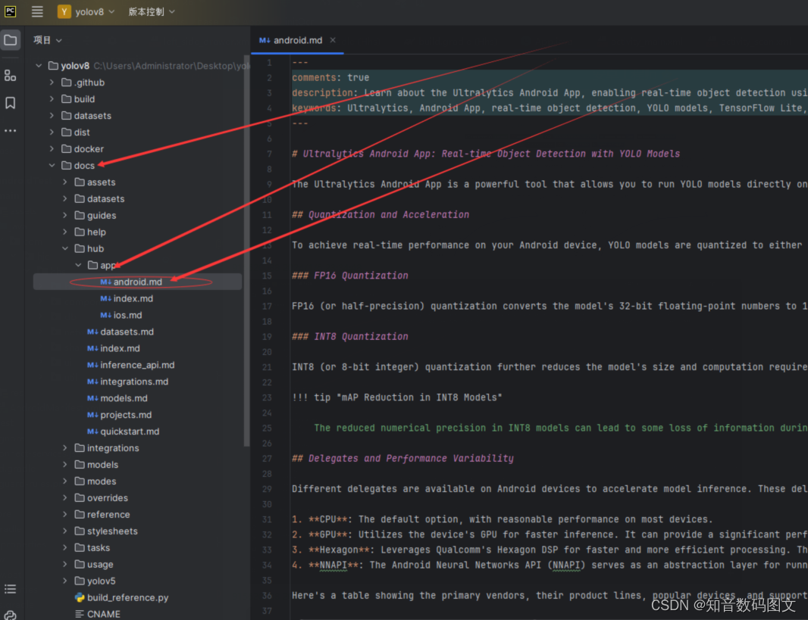The image size is (808, 620).
Task: Open the Project tool window folder icon
Action: pyautogui.click(x=11, y=40)
